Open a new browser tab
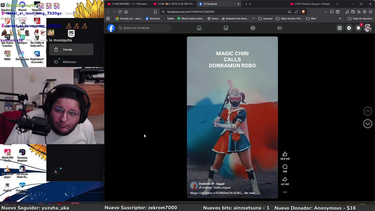375x211 pixels. coord(337,4)
